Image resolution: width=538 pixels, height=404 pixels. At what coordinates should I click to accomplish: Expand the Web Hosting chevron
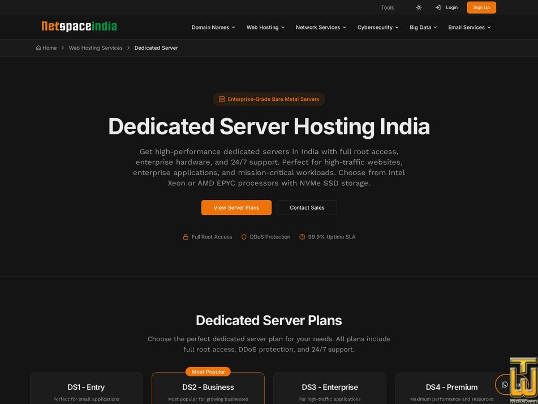[283, 28]
